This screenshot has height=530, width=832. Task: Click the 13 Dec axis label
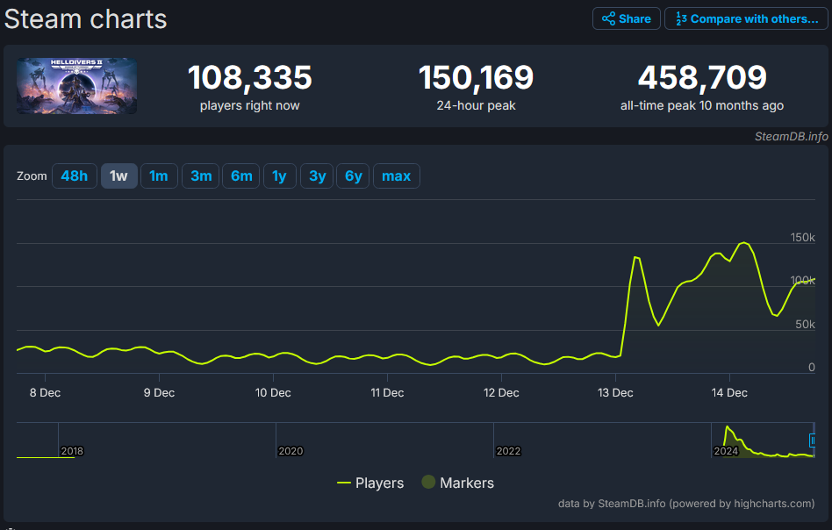tap(615, 392)
